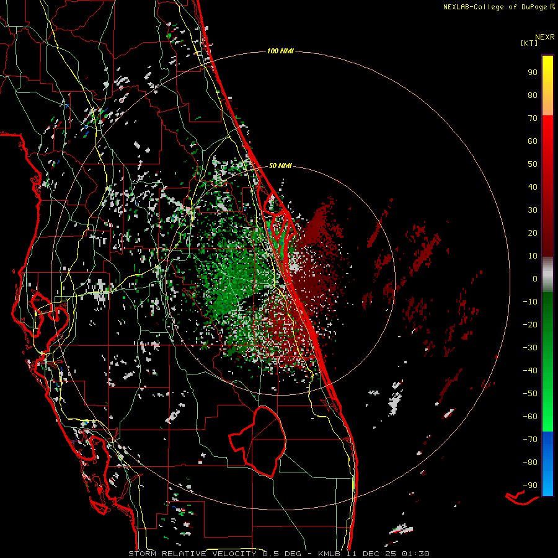Screen dimensions: 558x558
Task: Click the -20 value on velocity scale
Action: click(530, 325)
